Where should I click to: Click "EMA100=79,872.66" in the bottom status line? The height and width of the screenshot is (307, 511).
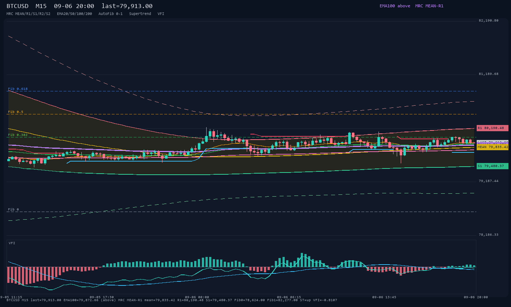(x=81, y=300)
